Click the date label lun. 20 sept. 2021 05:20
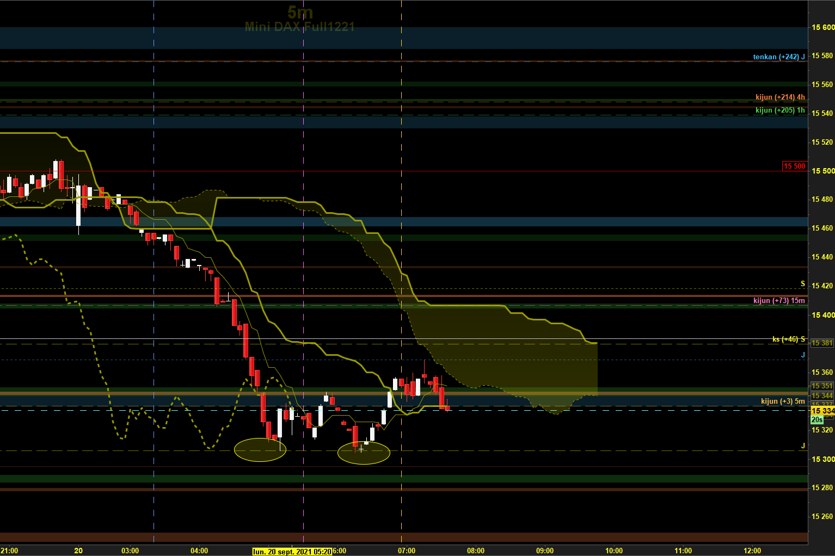The image size is (835, 556). click(292, 551)
